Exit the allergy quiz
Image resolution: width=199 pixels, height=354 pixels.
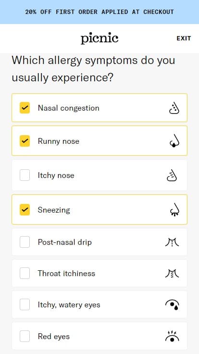click(x=184, y=38)
